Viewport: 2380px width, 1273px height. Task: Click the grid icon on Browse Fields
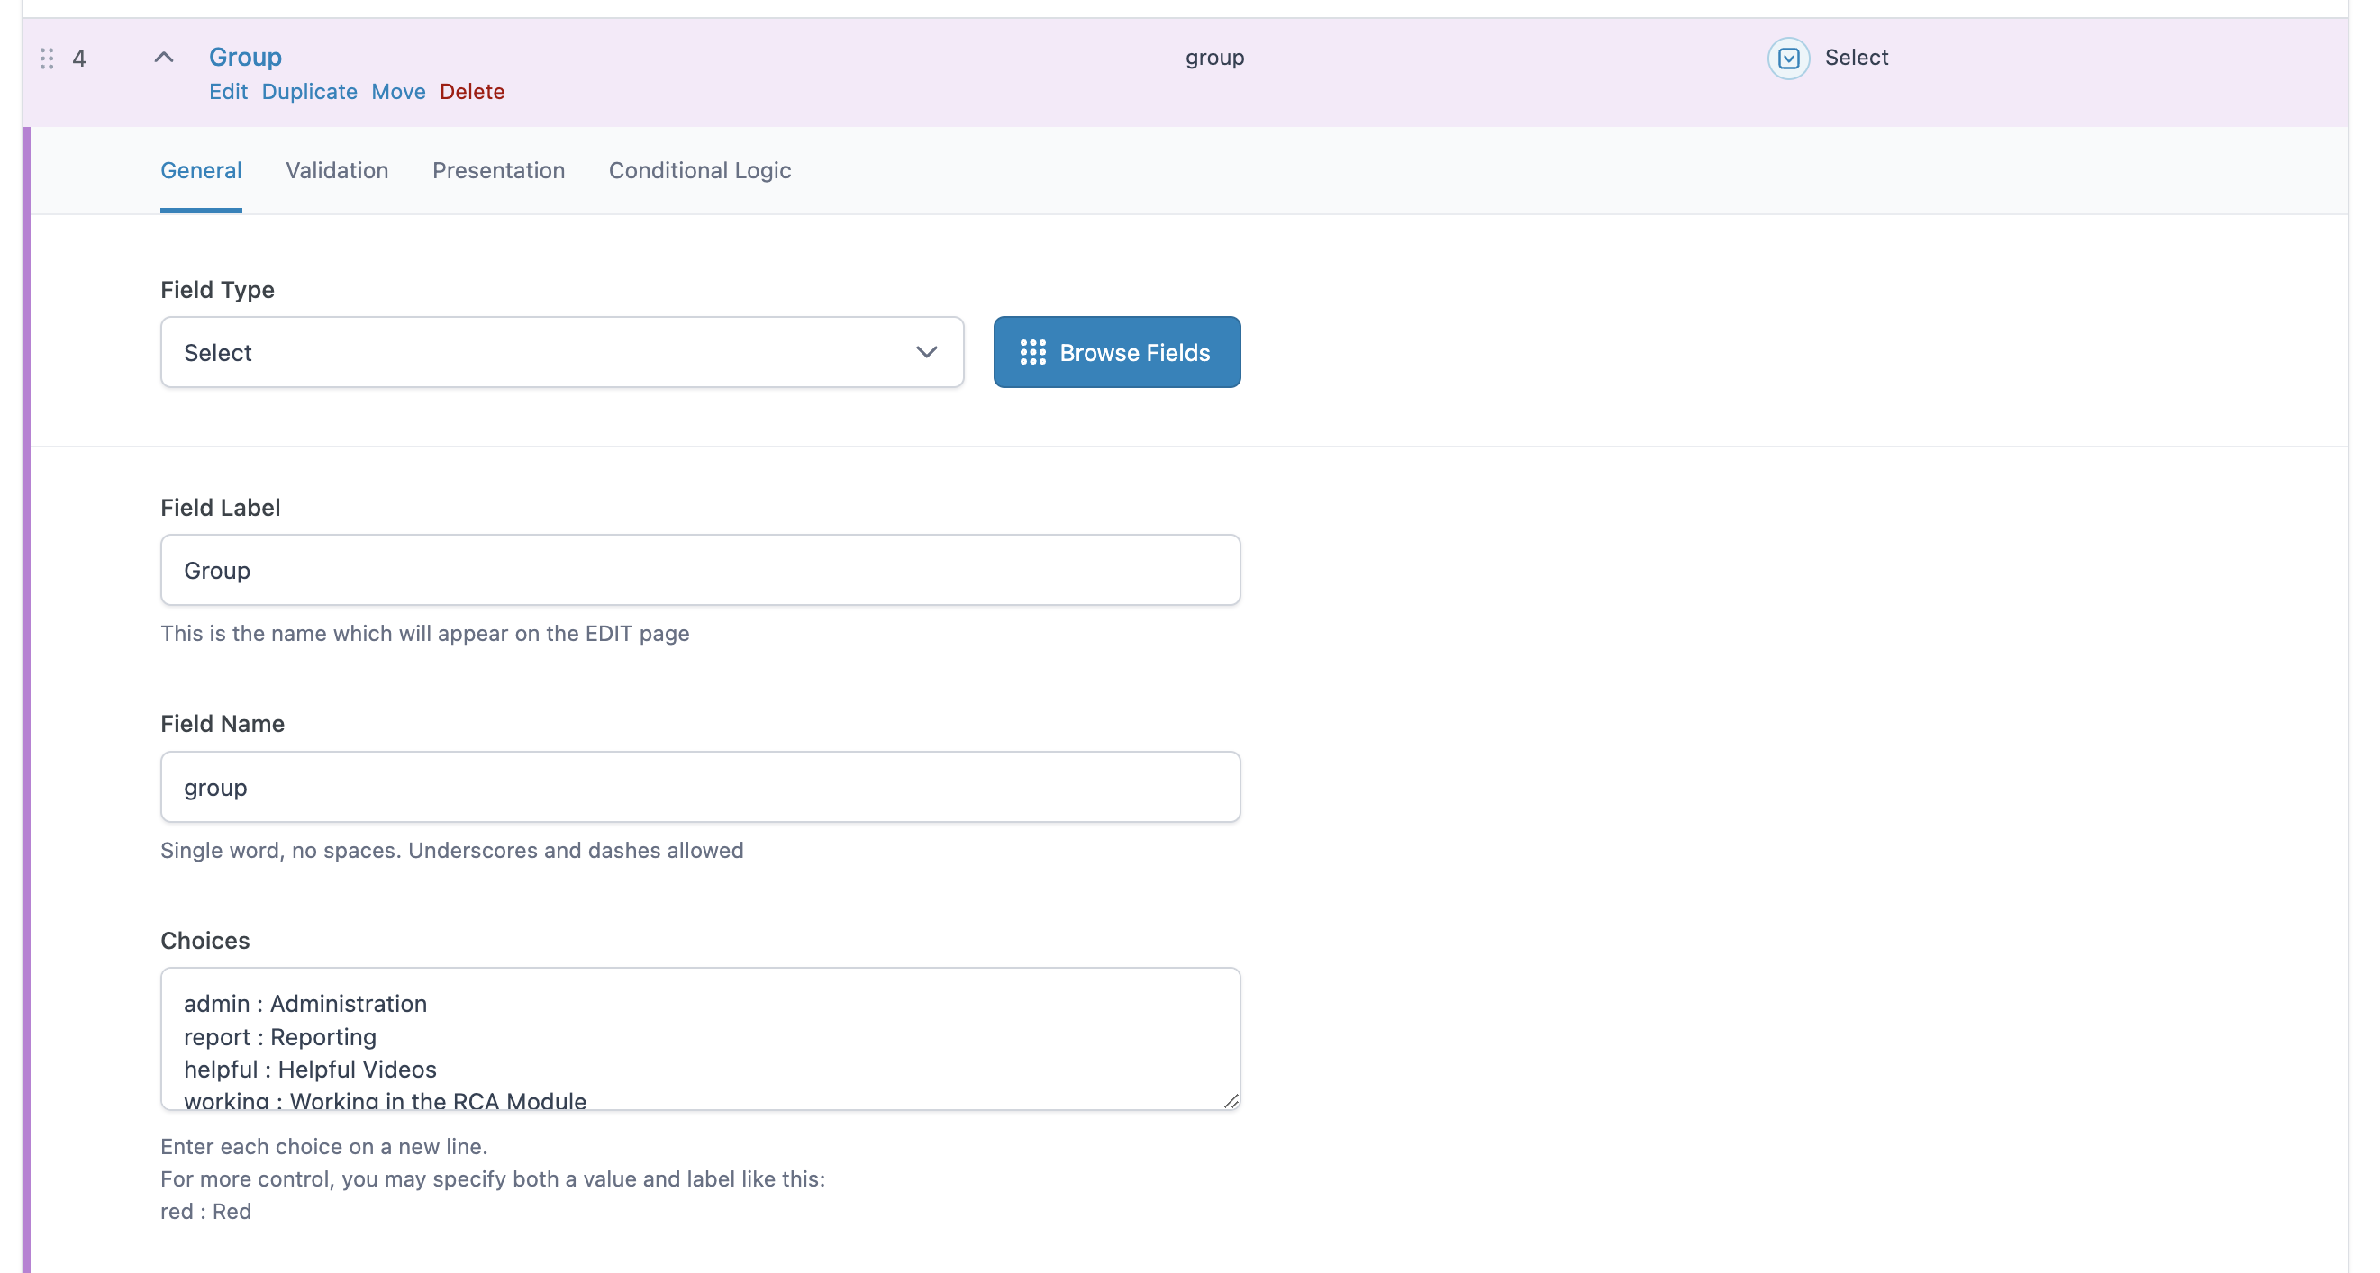coord(1032,353)
